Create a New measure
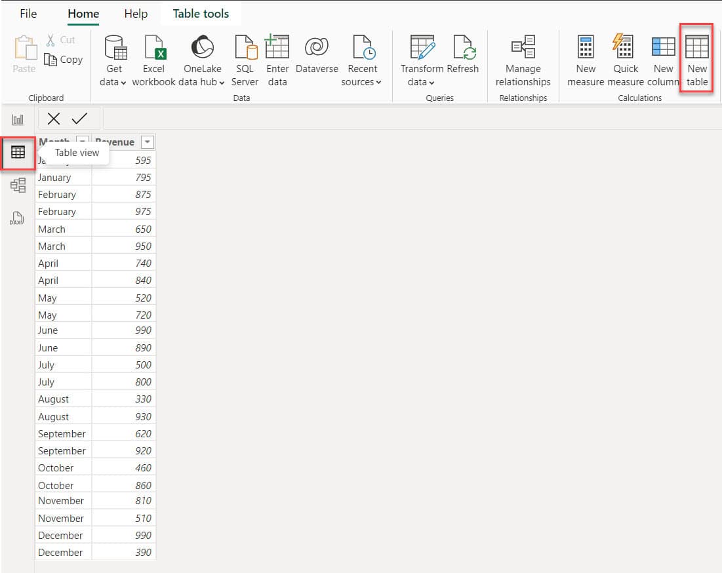Screen dimensions: 722x573 pos(586,61)
